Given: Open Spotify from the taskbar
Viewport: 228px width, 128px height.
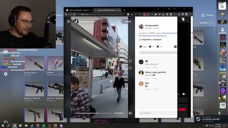Looking at the screenshot, I should click(x=43, y=126).
